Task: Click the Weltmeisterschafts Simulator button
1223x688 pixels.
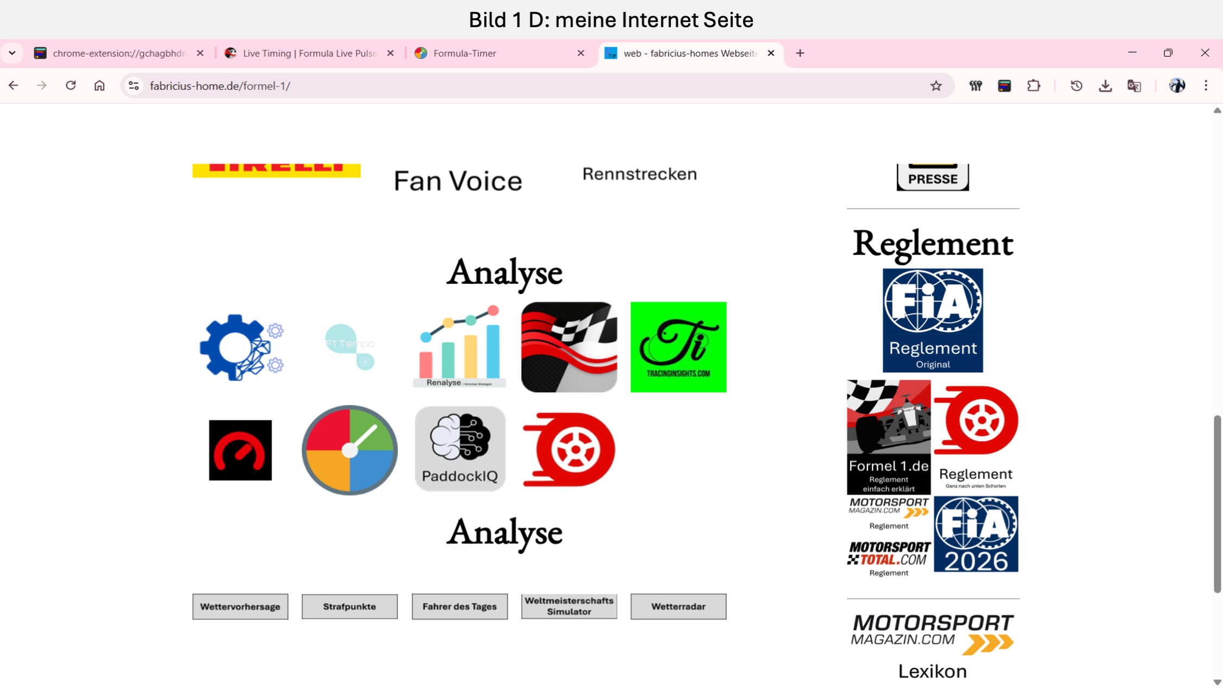Action: (x=569, y=606)
